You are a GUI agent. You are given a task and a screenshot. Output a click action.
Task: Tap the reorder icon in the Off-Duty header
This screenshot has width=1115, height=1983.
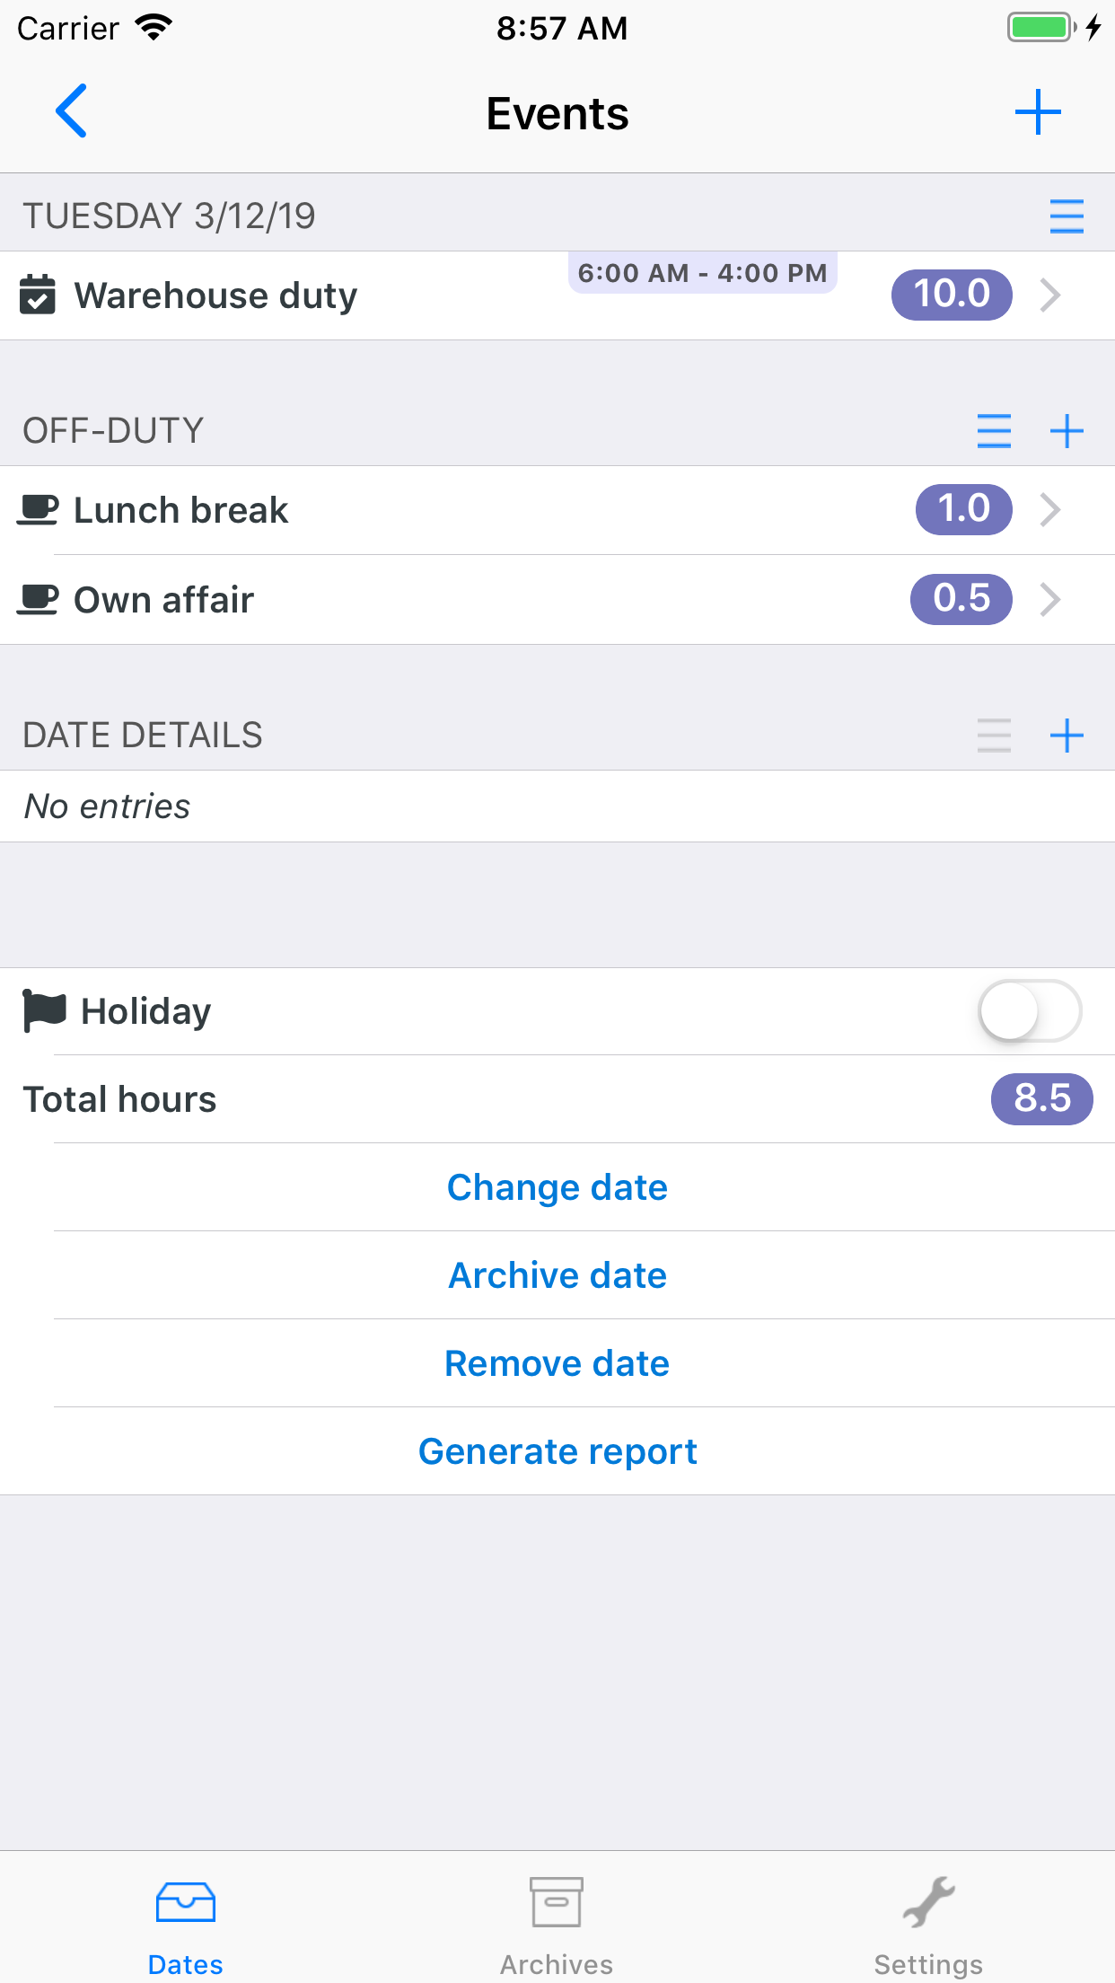(x=994, y=431)
